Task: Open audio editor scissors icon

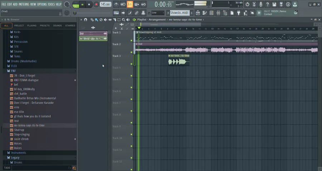Action: [x=254, y=4]
